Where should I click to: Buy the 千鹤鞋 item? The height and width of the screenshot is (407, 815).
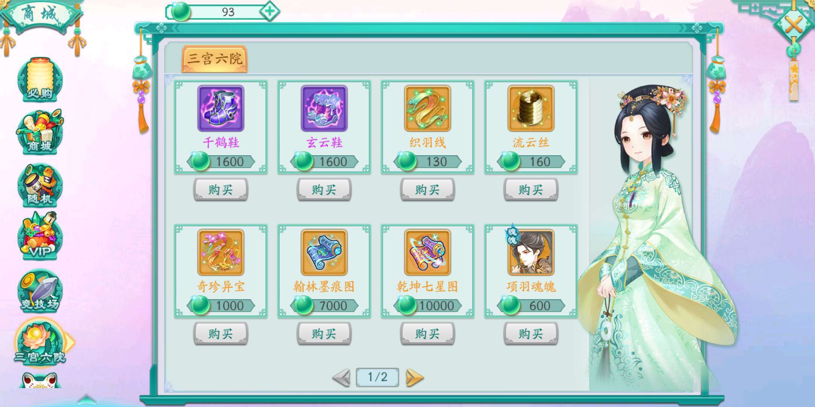tap(221, 190)
